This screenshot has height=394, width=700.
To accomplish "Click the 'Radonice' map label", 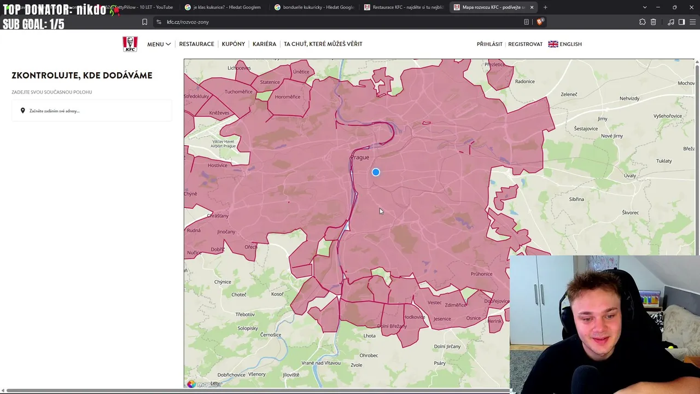I will (524, 82).
